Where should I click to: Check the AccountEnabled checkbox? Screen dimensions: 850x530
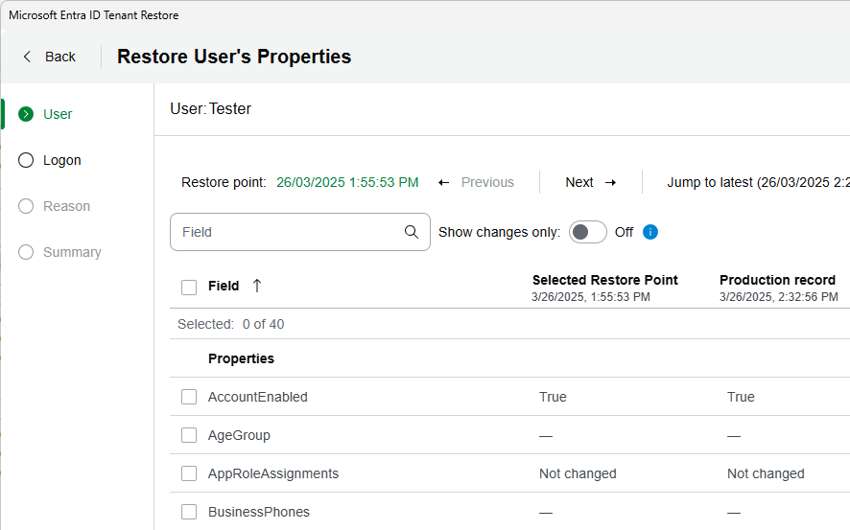(x=189, y=397)
